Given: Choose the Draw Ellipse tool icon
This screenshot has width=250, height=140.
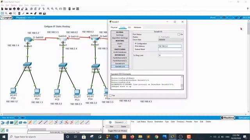Looking at the screenshot, I should pyautogui.click(x=31, y=13).
